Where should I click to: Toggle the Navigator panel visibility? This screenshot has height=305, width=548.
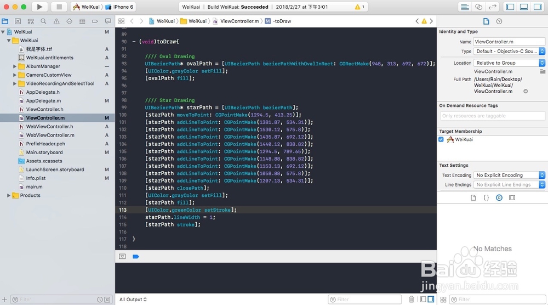[510, 7]
